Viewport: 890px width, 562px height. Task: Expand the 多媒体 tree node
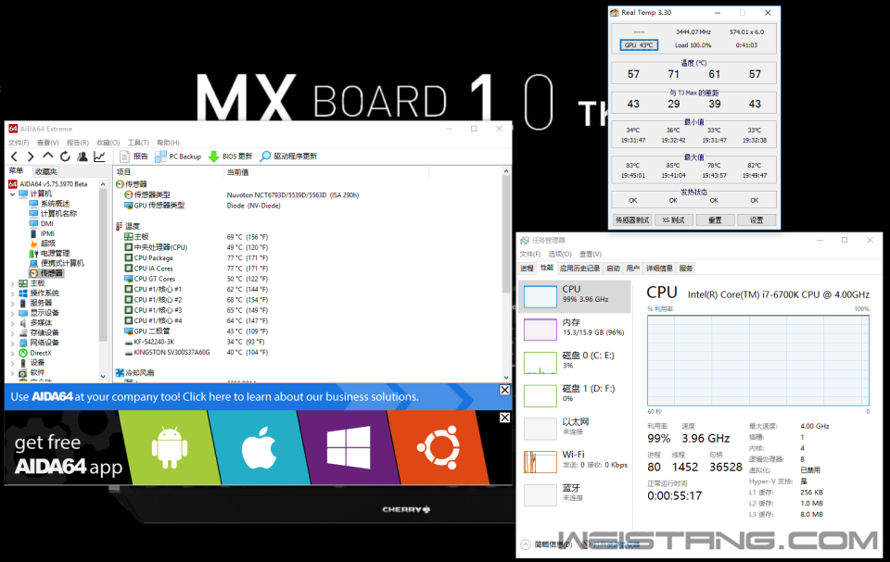coord(12,323)
